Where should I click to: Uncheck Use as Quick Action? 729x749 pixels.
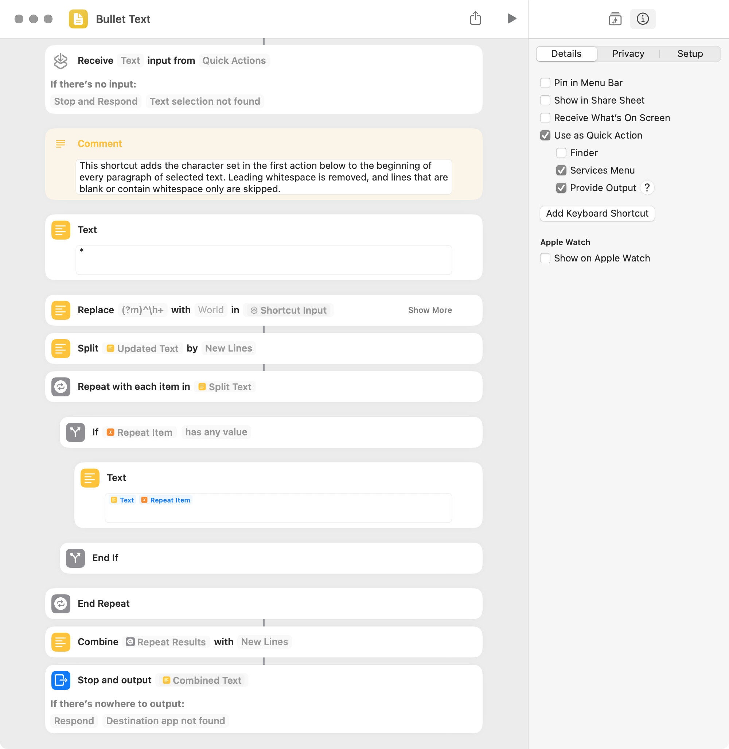pos(545,135)
